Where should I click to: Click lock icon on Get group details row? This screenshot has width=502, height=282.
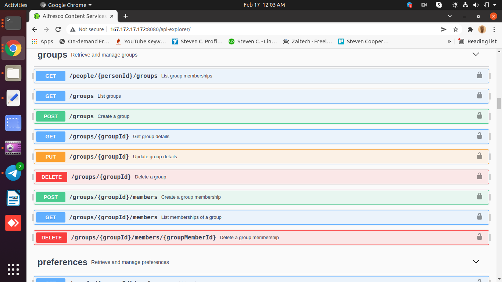479,136
